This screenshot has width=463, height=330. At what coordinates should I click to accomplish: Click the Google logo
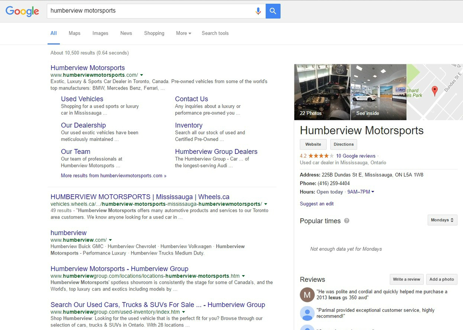click(x=22, y=11)
